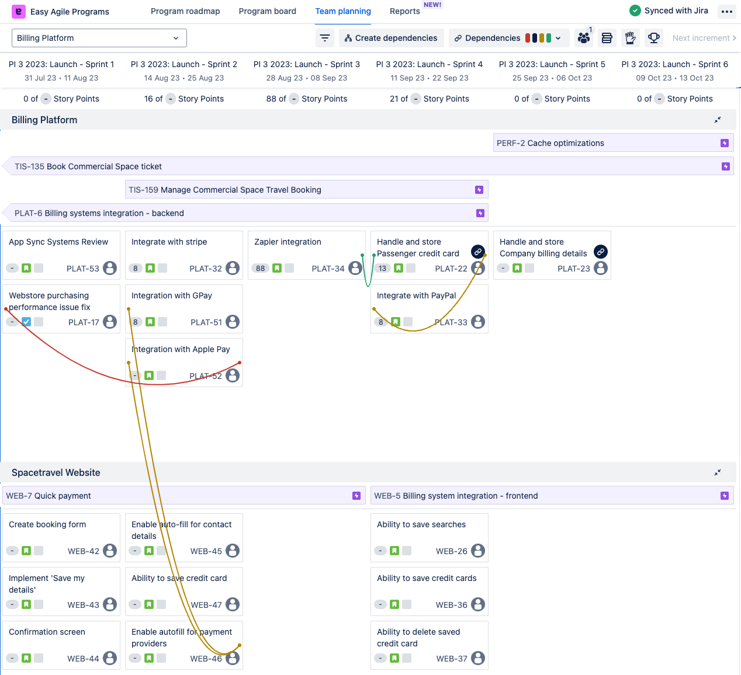Image resolution: width=741 pixels, height=675 pixels.
Task: Click the Create dependencies button
Action: tap(391, 38)
